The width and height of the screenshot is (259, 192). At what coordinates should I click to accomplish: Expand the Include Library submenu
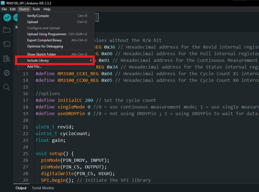56,60
